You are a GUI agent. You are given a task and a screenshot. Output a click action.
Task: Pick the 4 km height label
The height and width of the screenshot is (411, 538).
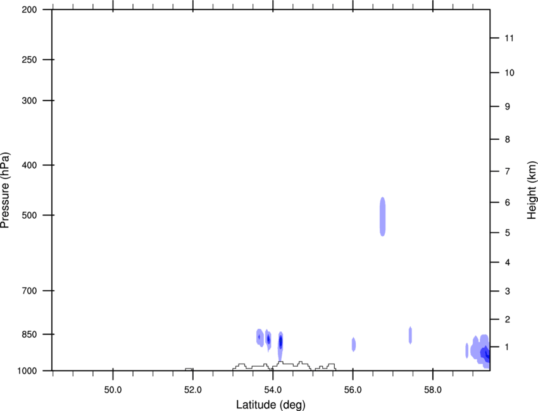point(508,262)
